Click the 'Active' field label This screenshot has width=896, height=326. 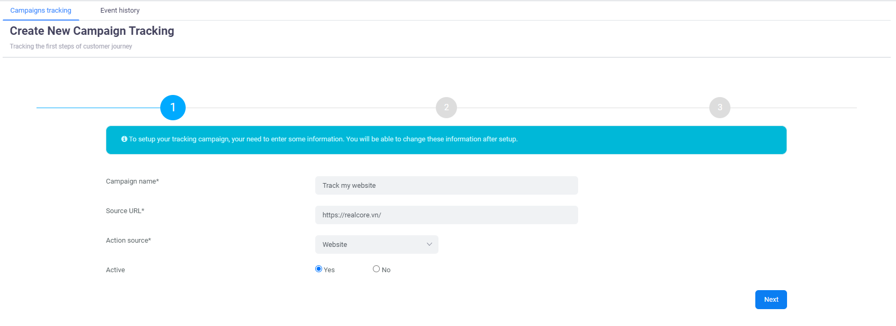pyautogui.click(x=115, y=270)
